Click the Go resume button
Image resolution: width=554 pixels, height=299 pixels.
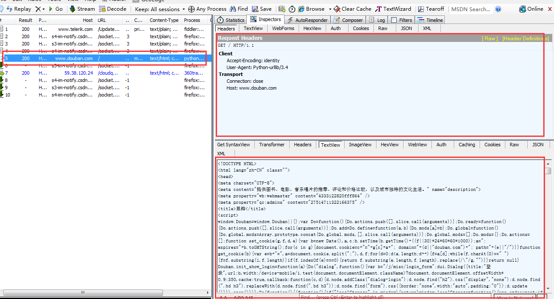tap(55, 9)
